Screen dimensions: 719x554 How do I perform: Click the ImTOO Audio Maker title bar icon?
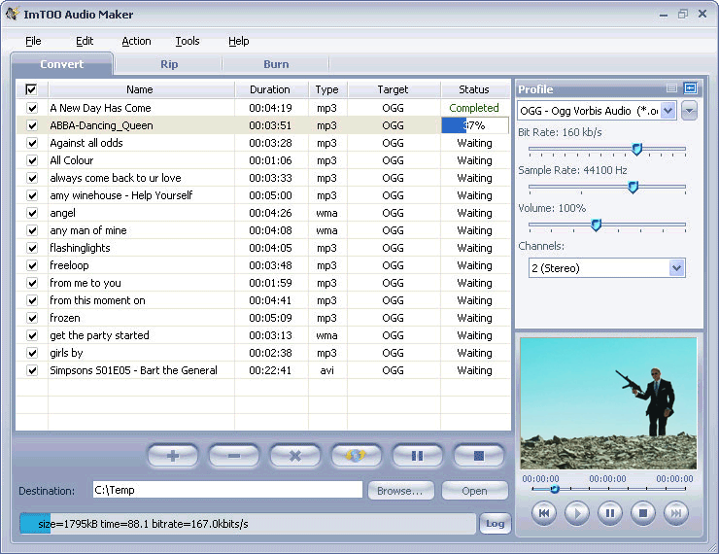point(13,14)
